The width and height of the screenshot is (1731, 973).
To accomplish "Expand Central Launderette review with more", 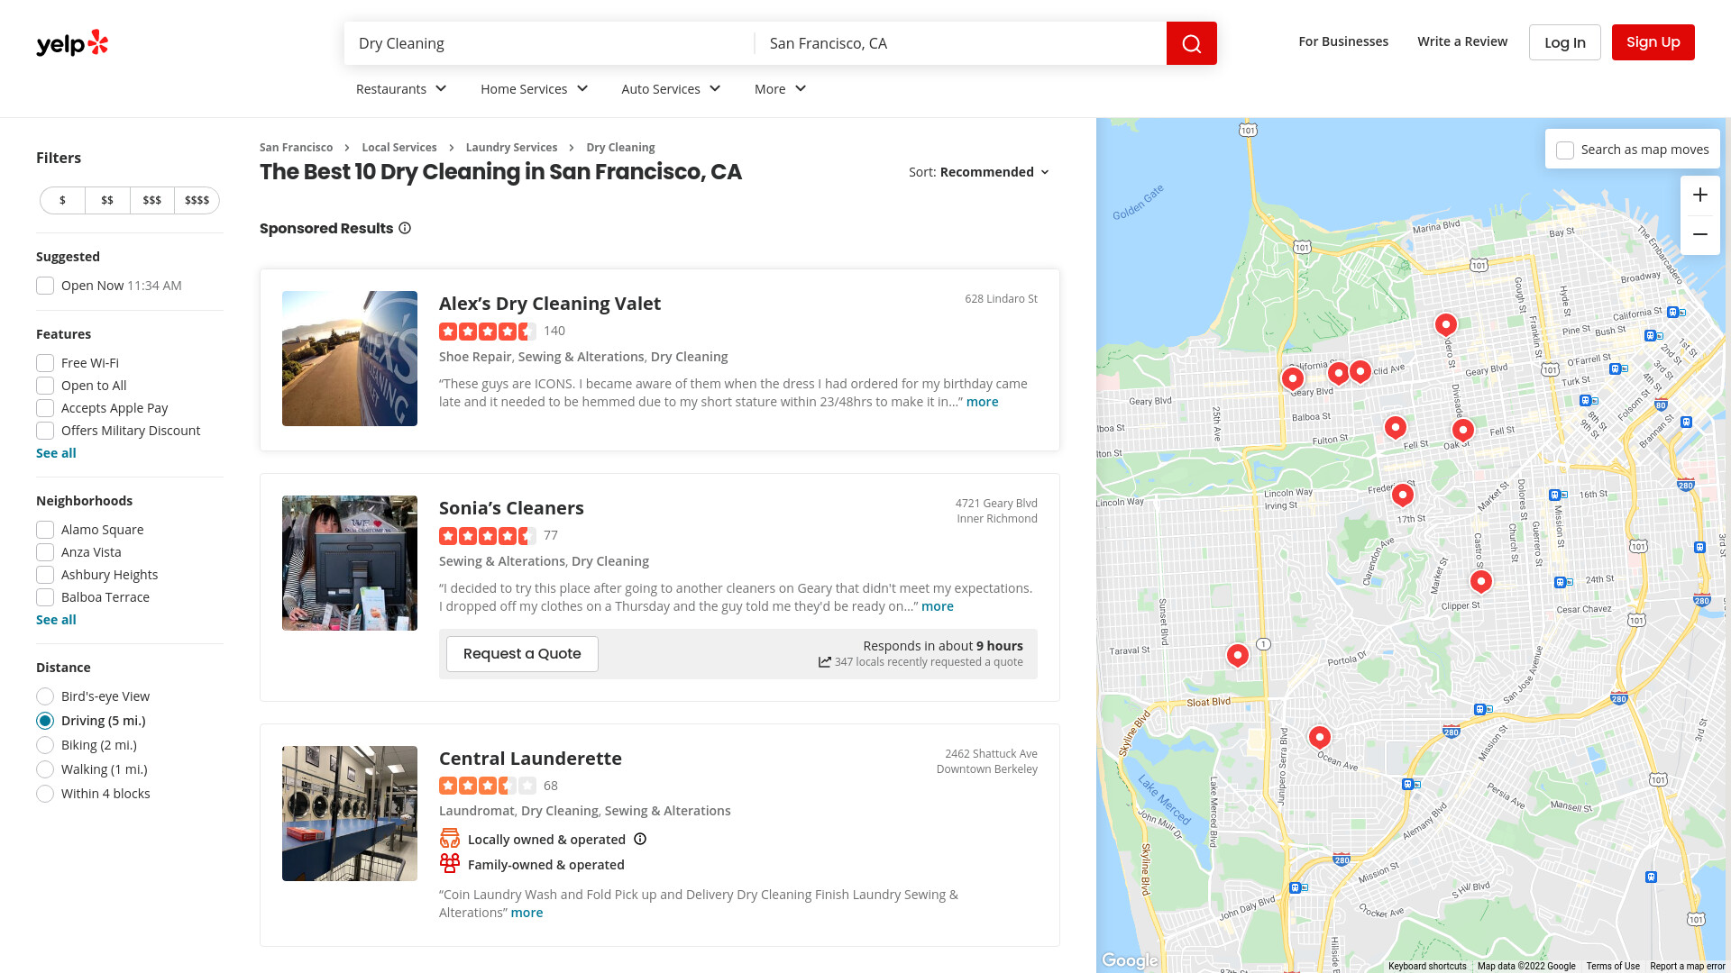I will pos(527,913).
